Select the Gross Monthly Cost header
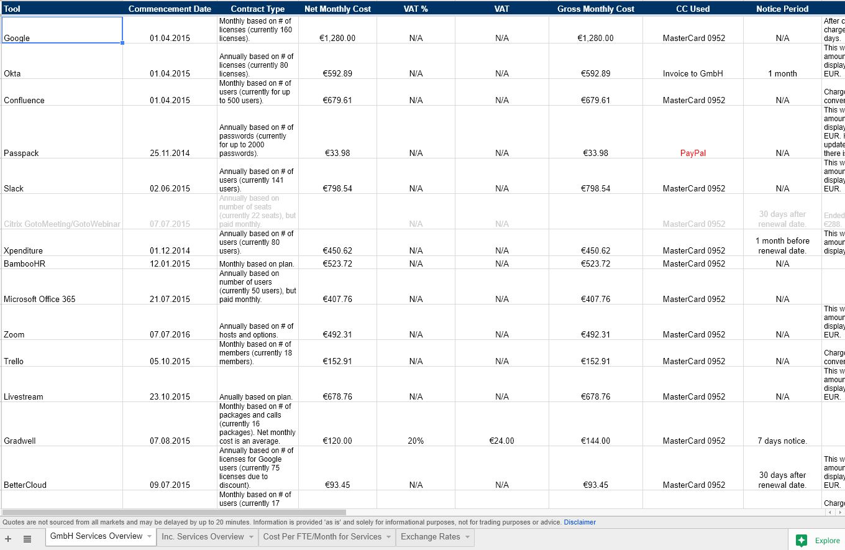845x550 pixels. click(596, 9)
